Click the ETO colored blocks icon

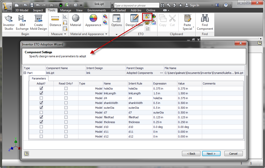(x=154, y=16)
